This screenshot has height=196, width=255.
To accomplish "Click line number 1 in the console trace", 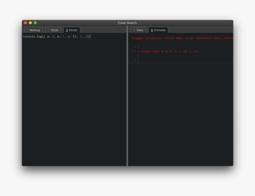I will (136, 47).
